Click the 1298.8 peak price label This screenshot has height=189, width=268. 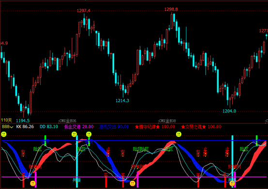coord(171,9)
